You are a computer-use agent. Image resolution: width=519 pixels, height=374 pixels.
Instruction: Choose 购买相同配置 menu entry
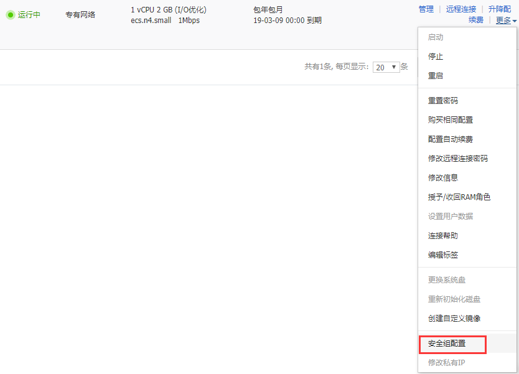point(451,120)
